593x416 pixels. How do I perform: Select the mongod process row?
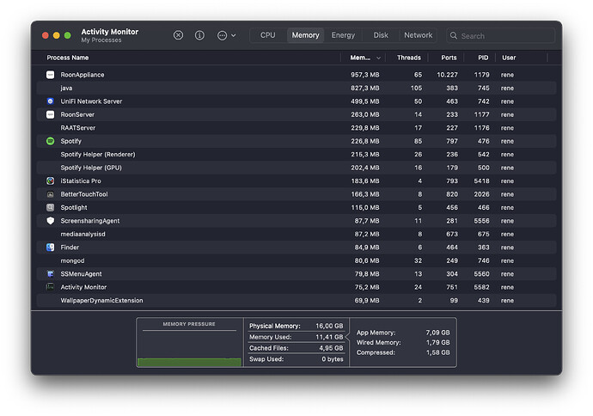(x=296, y=260)
